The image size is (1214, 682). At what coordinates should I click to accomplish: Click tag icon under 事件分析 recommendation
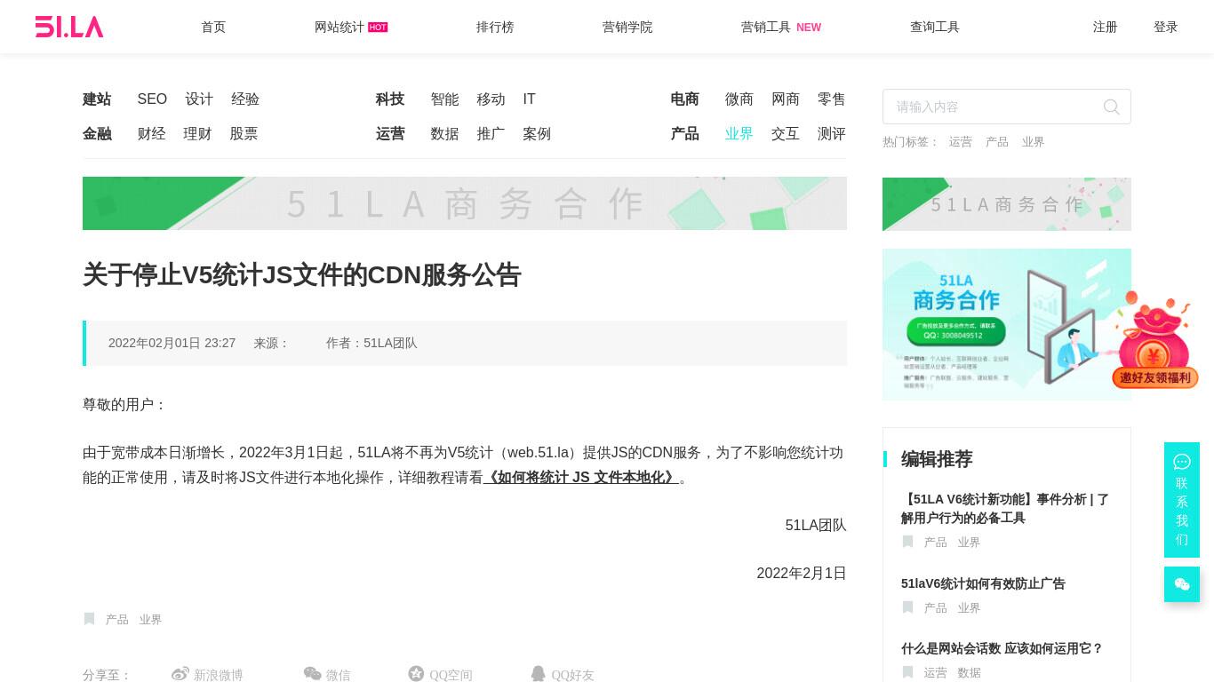pos(907,542)
